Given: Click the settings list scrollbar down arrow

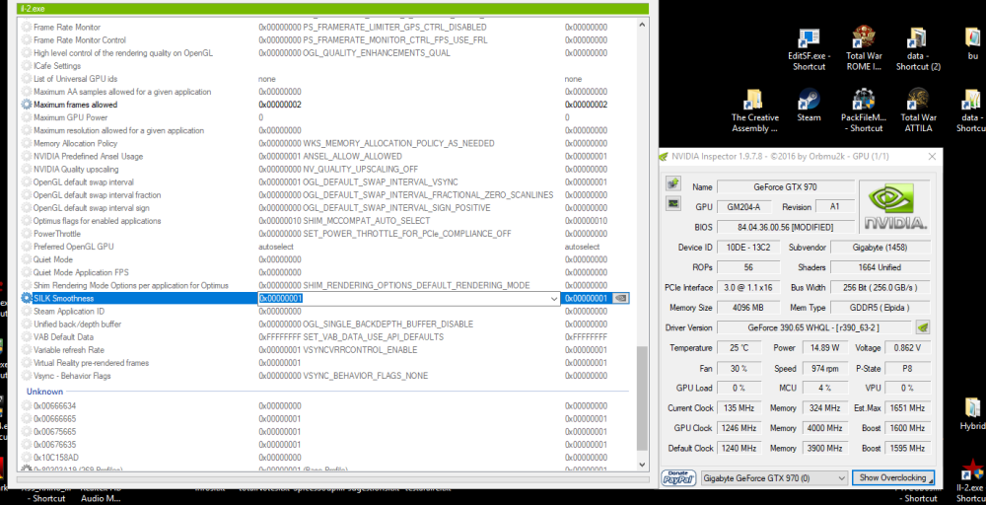Looking at the screenshot, I should point(642,465).
